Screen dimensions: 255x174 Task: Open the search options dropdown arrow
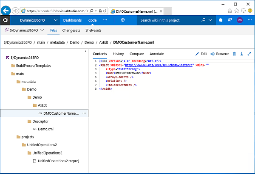pyautogui.click(x=210, y=20)
